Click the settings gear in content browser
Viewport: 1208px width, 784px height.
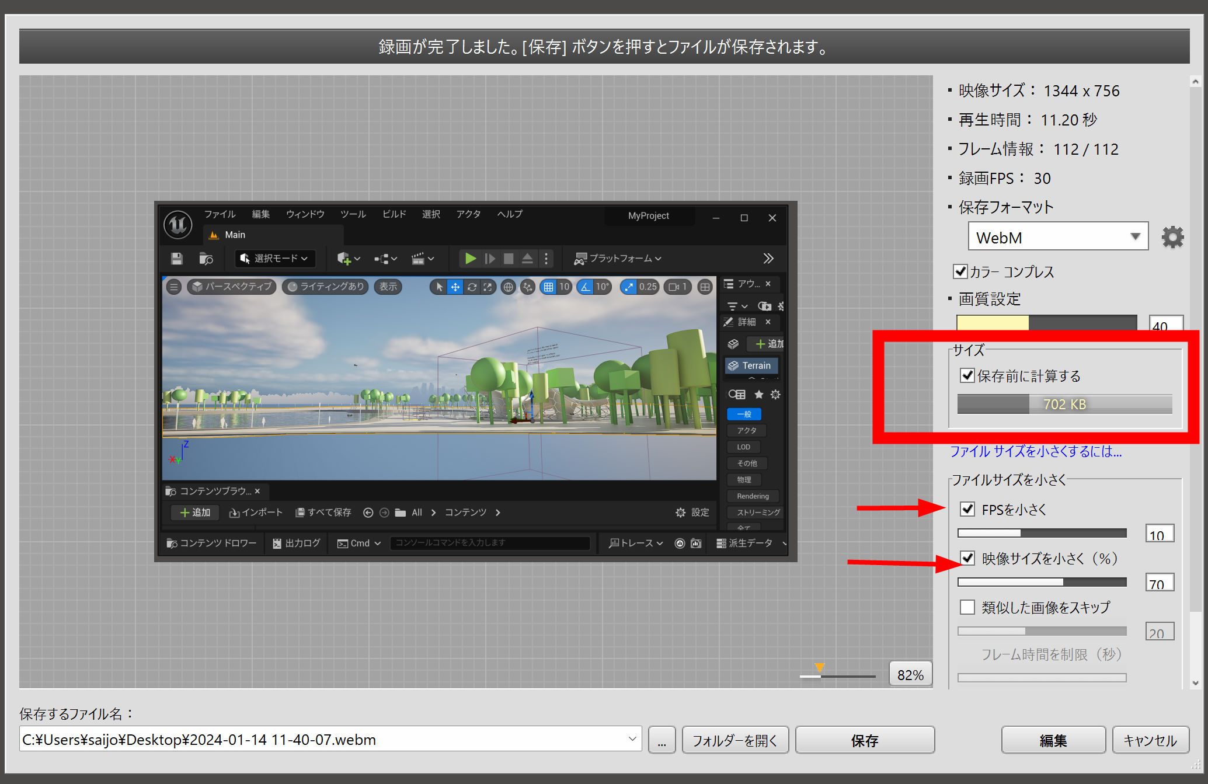pyautogui.click(x=681, y=512)
